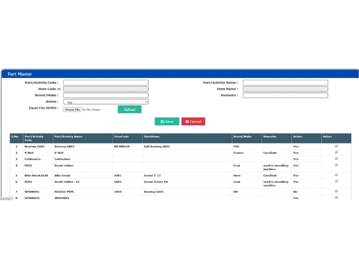Screen dimensions: 359x269
Task: Click the select icon for V-Belt row
Action: pyautogui.click(x=336, y=152)
